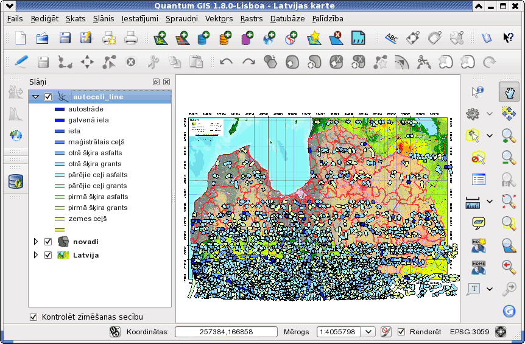Click the Cut Features scissors icon
The image size is (525, 344).
click(x=153, y=62)
